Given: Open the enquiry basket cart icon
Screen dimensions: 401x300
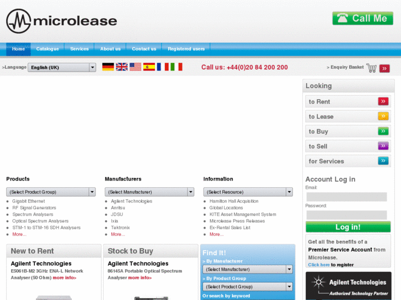Looking at the screenshot, I should pyautogui.click(x=372, y=68).
